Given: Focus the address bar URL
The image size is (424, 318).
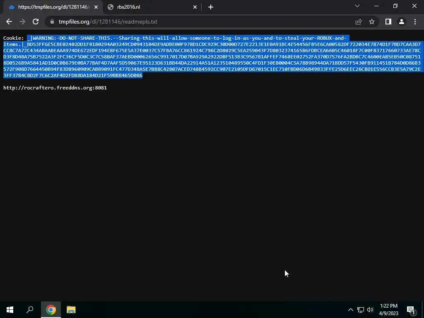Looking at the screenshot, I should coord(108,22).
